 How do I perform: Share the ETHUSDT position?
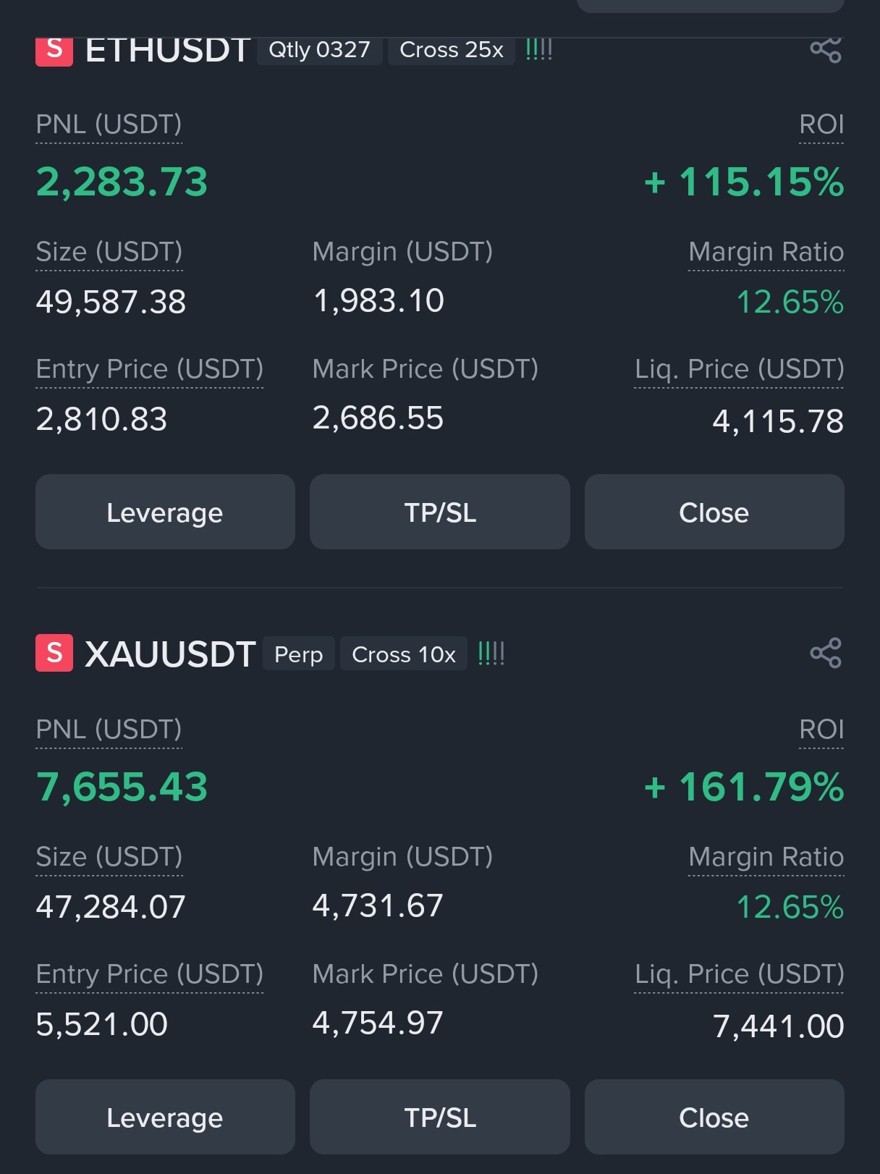826,49
